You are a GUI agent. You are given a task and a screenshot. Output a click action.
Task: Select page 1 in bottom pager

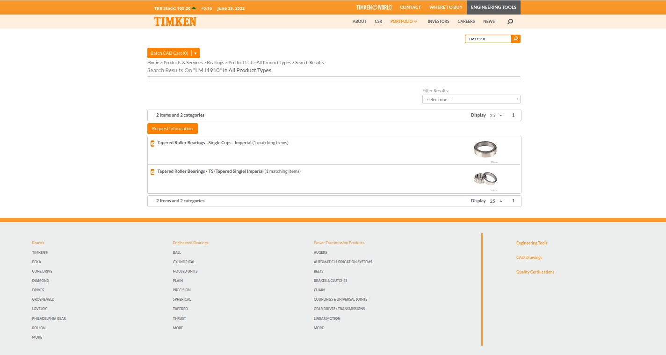pyautogui.click(x=513, y=201)
